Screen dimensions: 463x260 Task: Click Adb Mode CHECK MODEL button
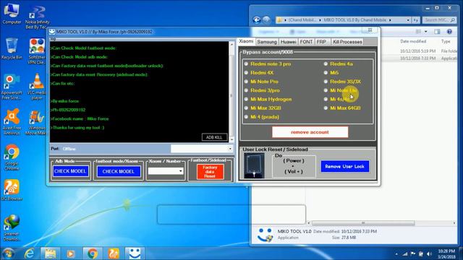click(71, 171)
